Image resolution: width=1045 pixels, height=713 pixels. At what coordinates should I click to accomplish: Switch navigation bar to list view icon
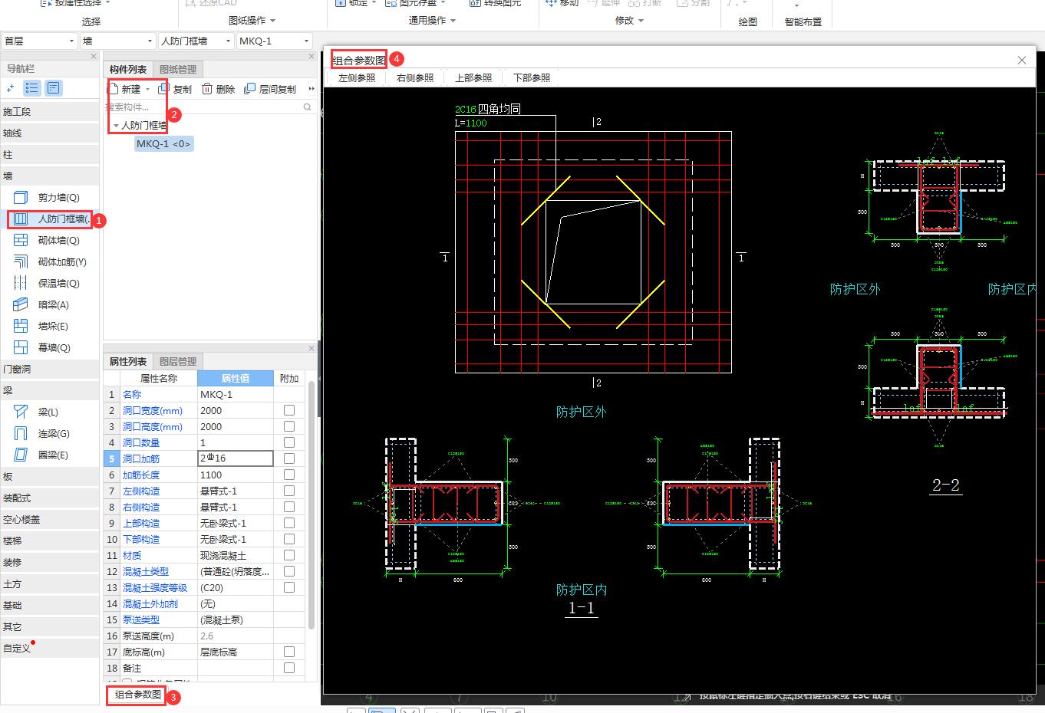point(32,89)
